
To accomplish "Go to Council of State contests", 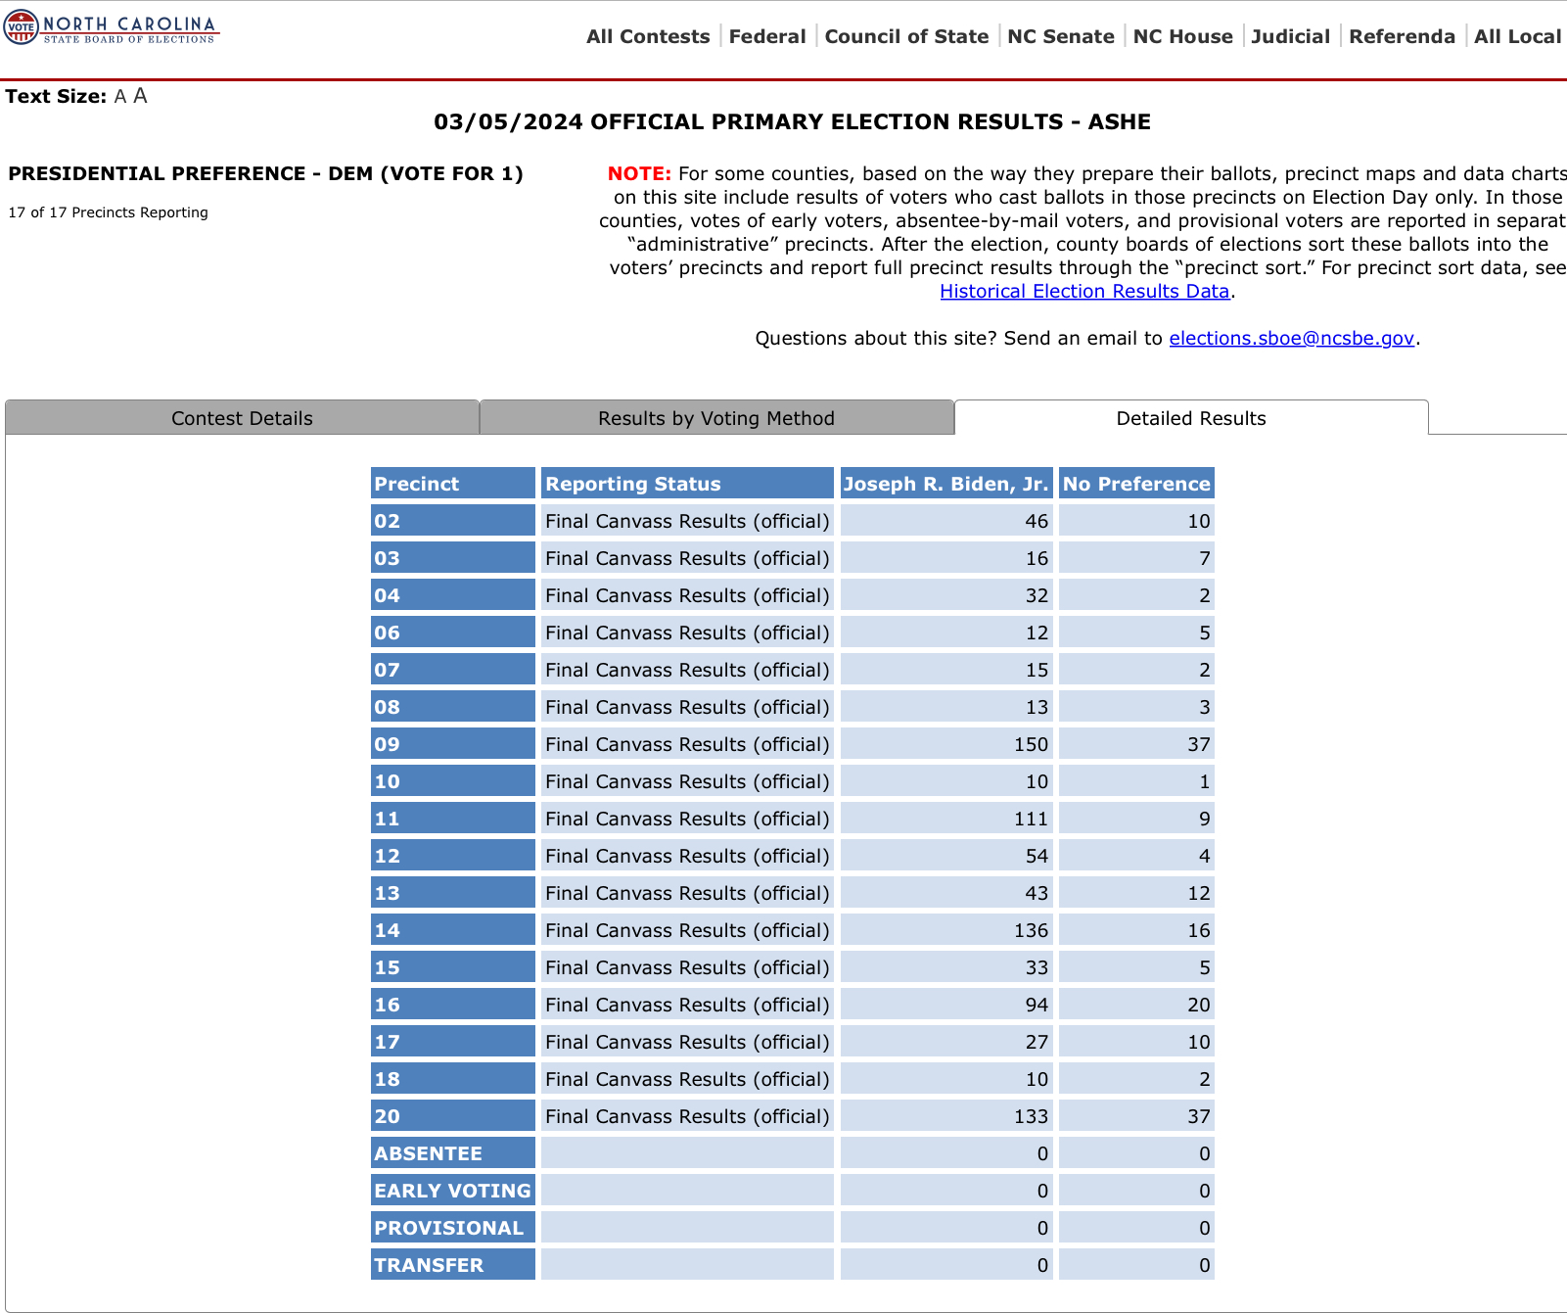I will (x=906, y=36).
